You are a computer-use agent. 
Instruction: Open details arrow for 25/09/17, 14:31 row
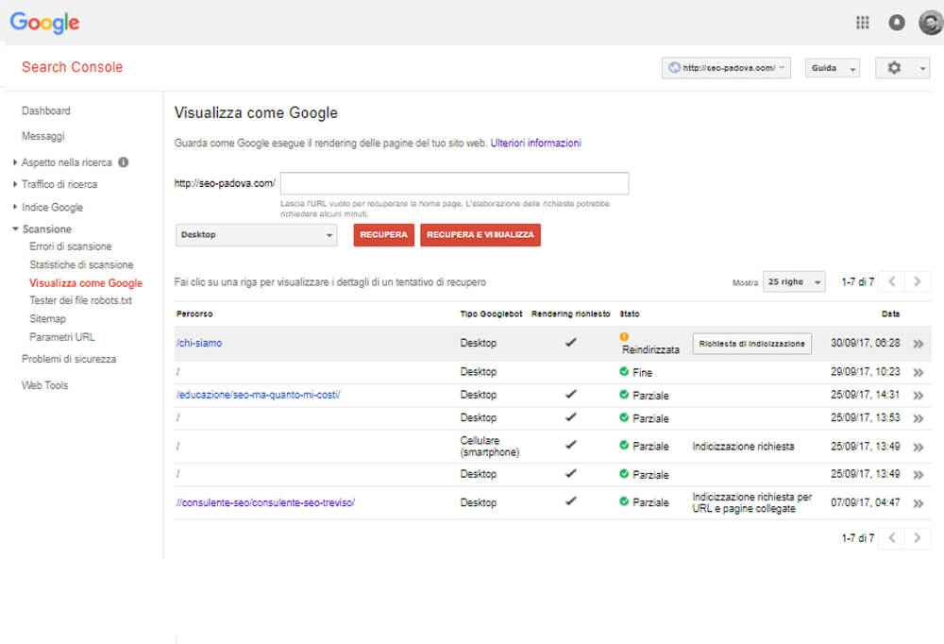click(x=919, y=396)
